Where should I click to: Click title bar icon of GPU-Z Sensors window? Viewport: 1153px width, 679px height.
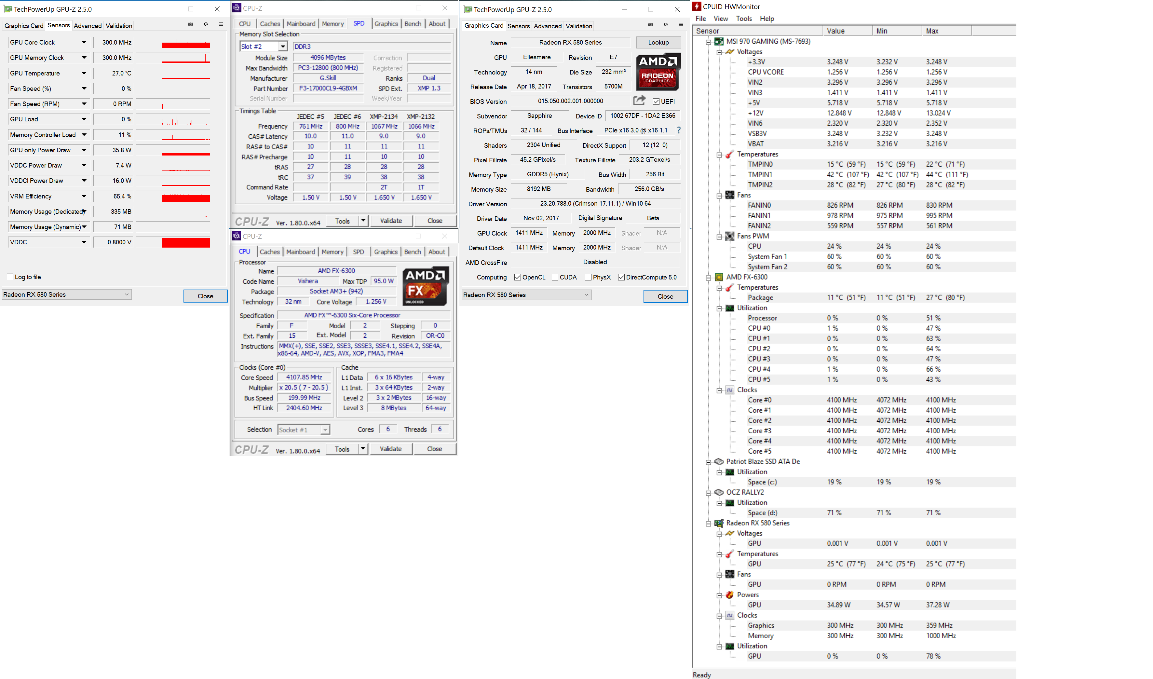click(x=8, y=9)
